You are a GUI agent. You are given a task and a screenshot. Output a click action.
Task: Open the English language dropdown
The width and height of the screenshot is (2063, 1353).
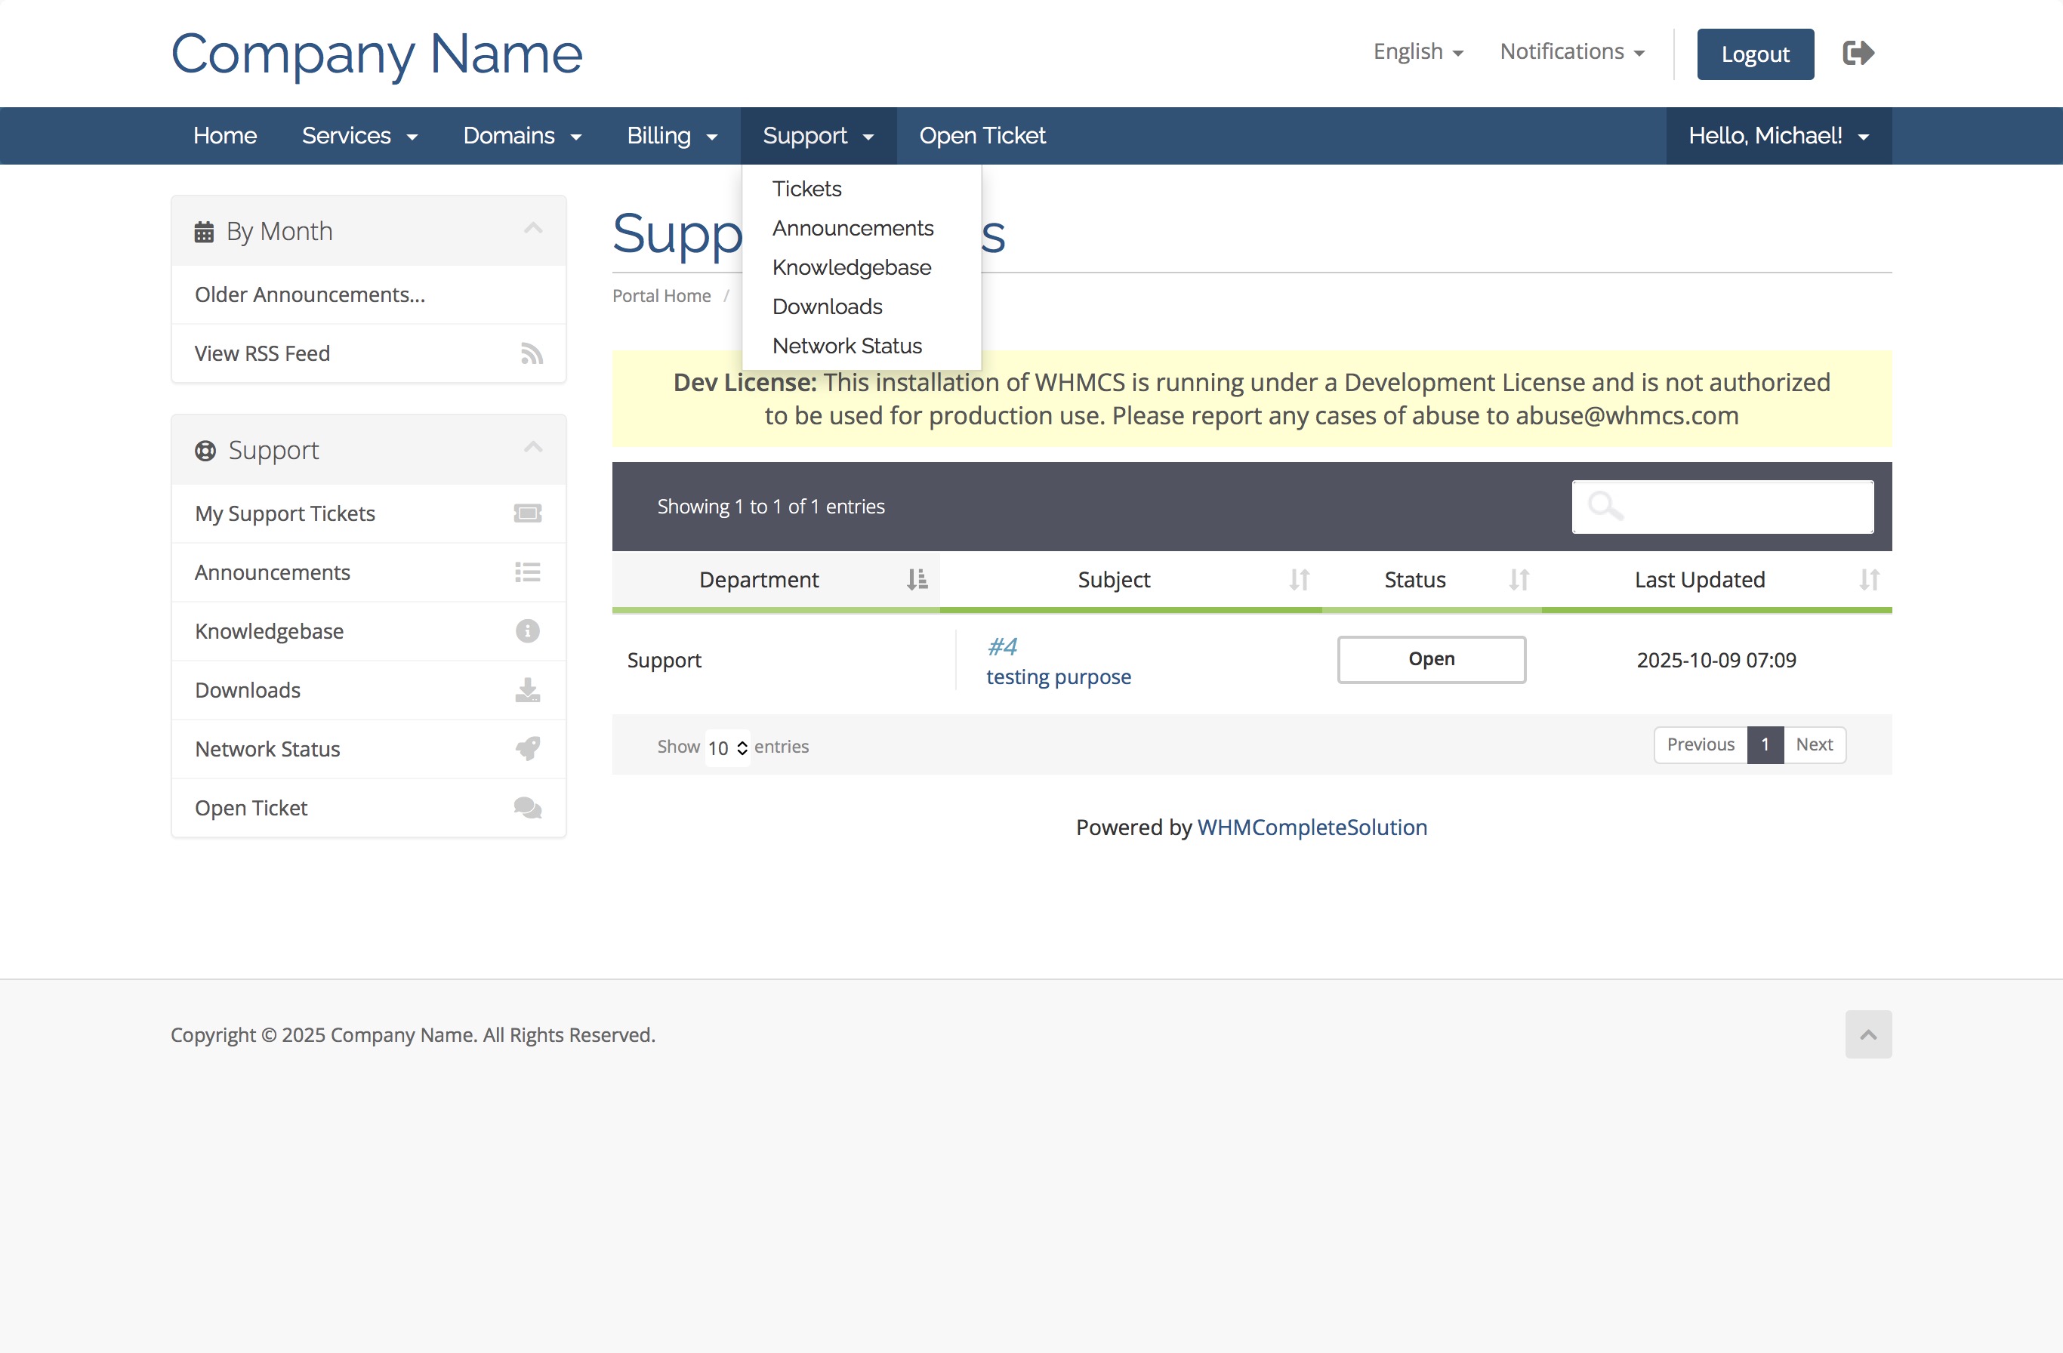1417,52
